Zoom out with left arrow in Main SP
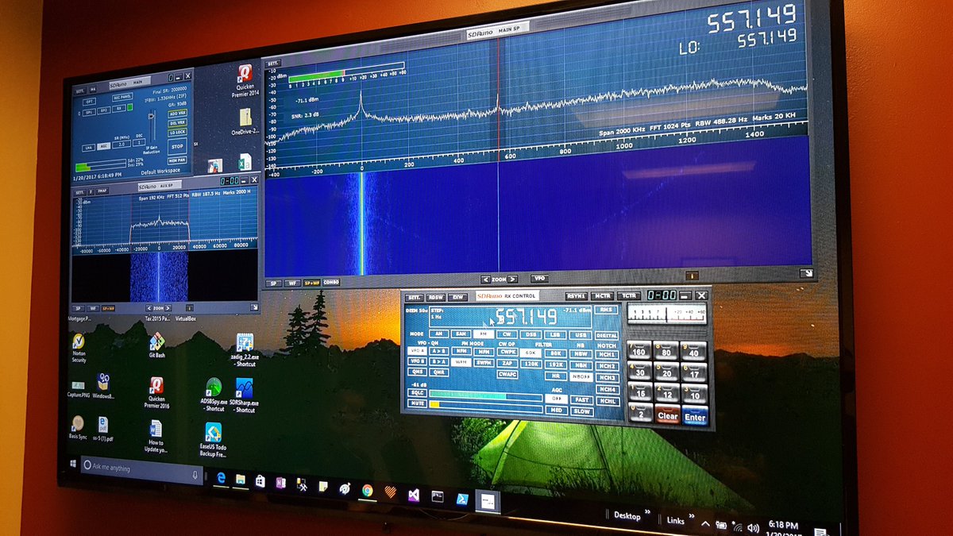This screenshot has height=536, width=953. click(x=485, y=280)
